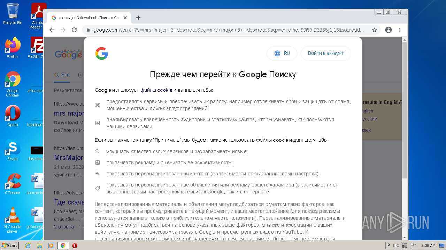Open the FileZilla desktop shortcut

tap(36, 48)
